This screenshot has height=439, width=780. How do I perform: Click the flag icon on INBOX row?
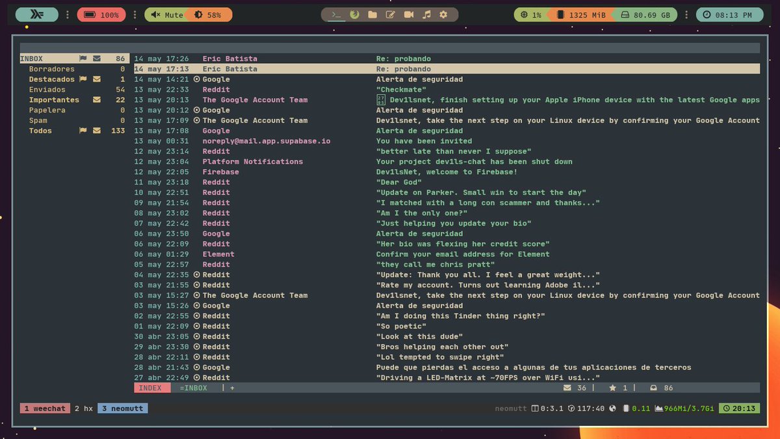83,59
